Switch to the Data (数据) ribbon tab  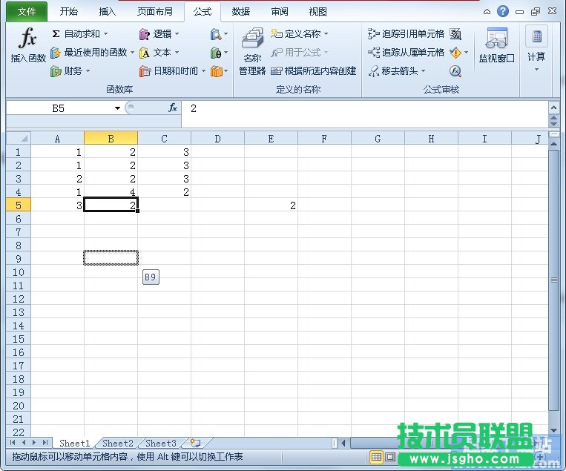(x=240, y=11)
